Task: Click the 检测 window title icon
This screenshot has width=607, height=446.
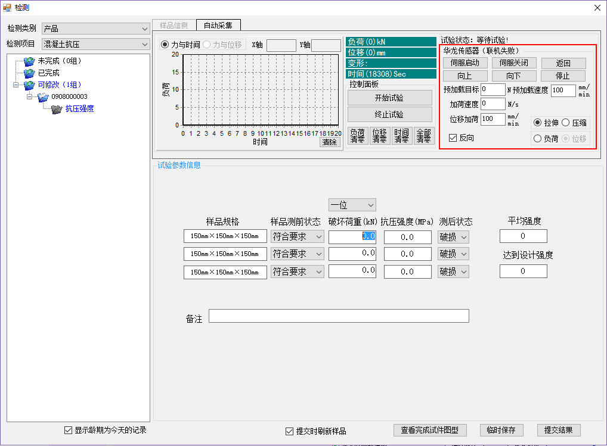Action: coord(7,7)
